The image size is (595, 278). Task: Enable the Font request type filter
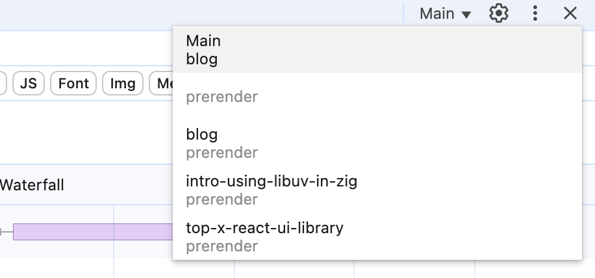(x=73, y=83)
